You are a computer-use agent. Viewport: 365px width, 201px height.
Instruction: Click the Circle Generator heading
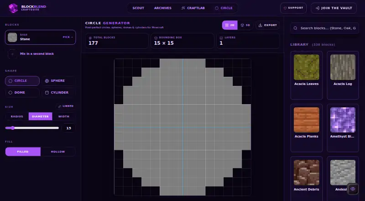click(108, 23)
